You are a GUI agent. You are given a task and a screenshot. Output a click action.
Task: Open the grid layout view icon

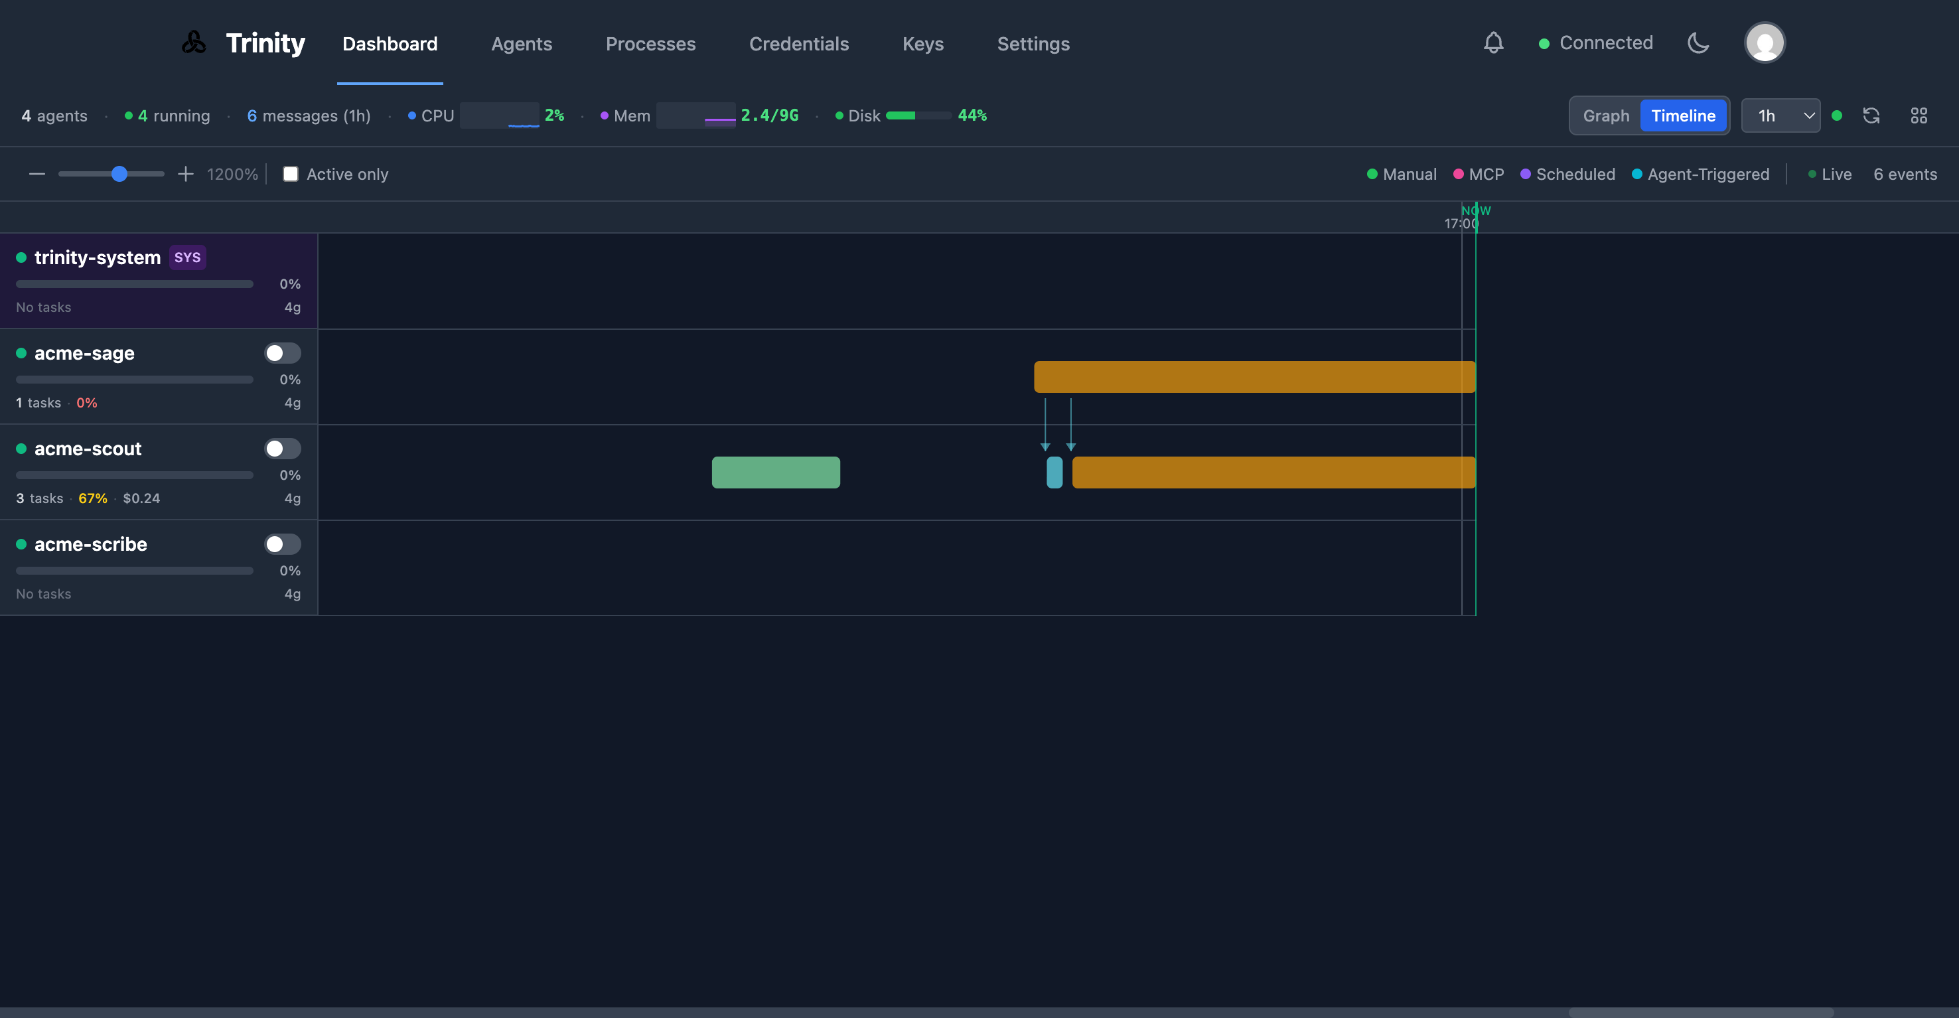coord(1919,115)
